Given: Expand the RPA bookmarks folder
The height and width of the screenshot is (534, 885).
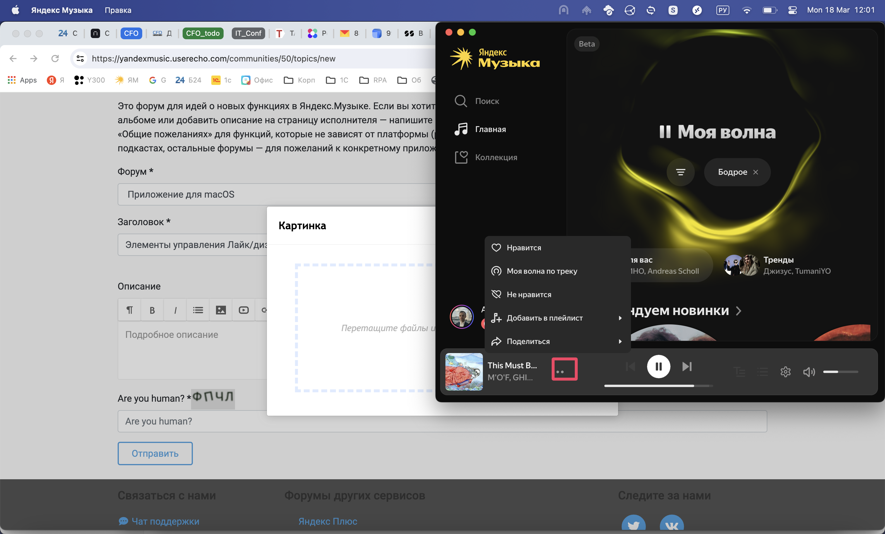Looking at the screenshot, I should coord(373,80).
